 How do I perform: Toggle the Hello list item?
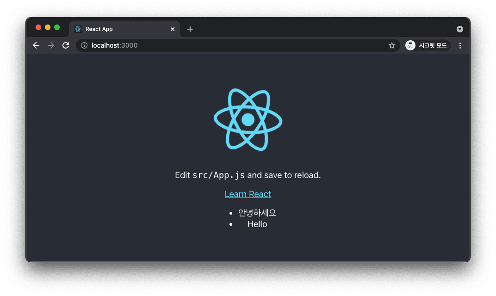point(257,224)
